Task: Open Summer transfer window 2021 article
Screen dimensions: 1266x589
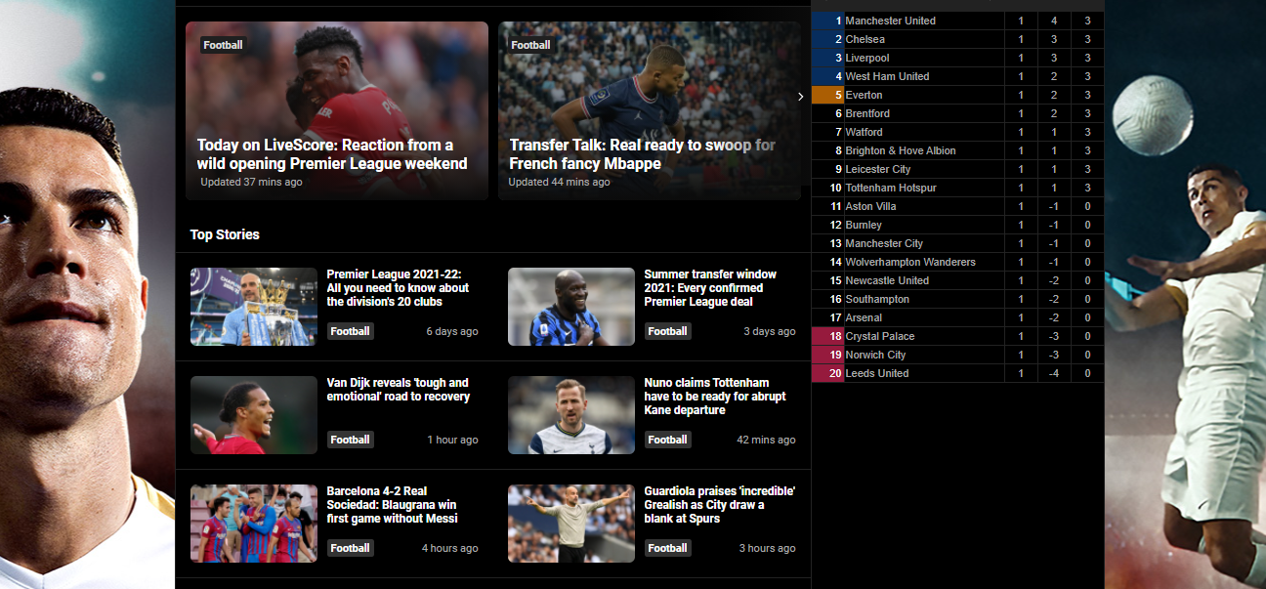Action: [x=710, y=288]
